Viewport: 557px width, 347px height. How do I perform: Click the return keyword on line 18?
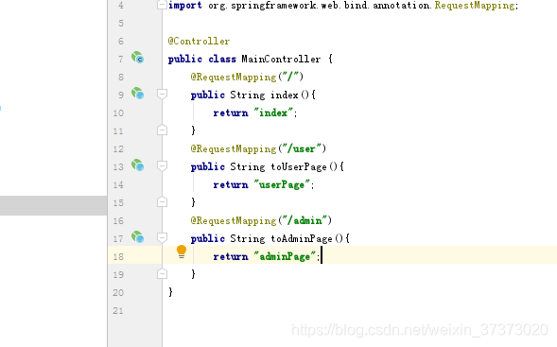click(231, 256)
